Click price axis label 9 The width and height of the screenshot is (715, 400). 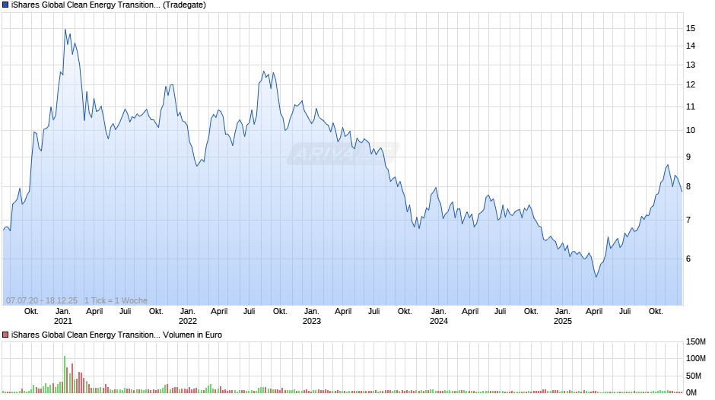[x=688, y=157]
